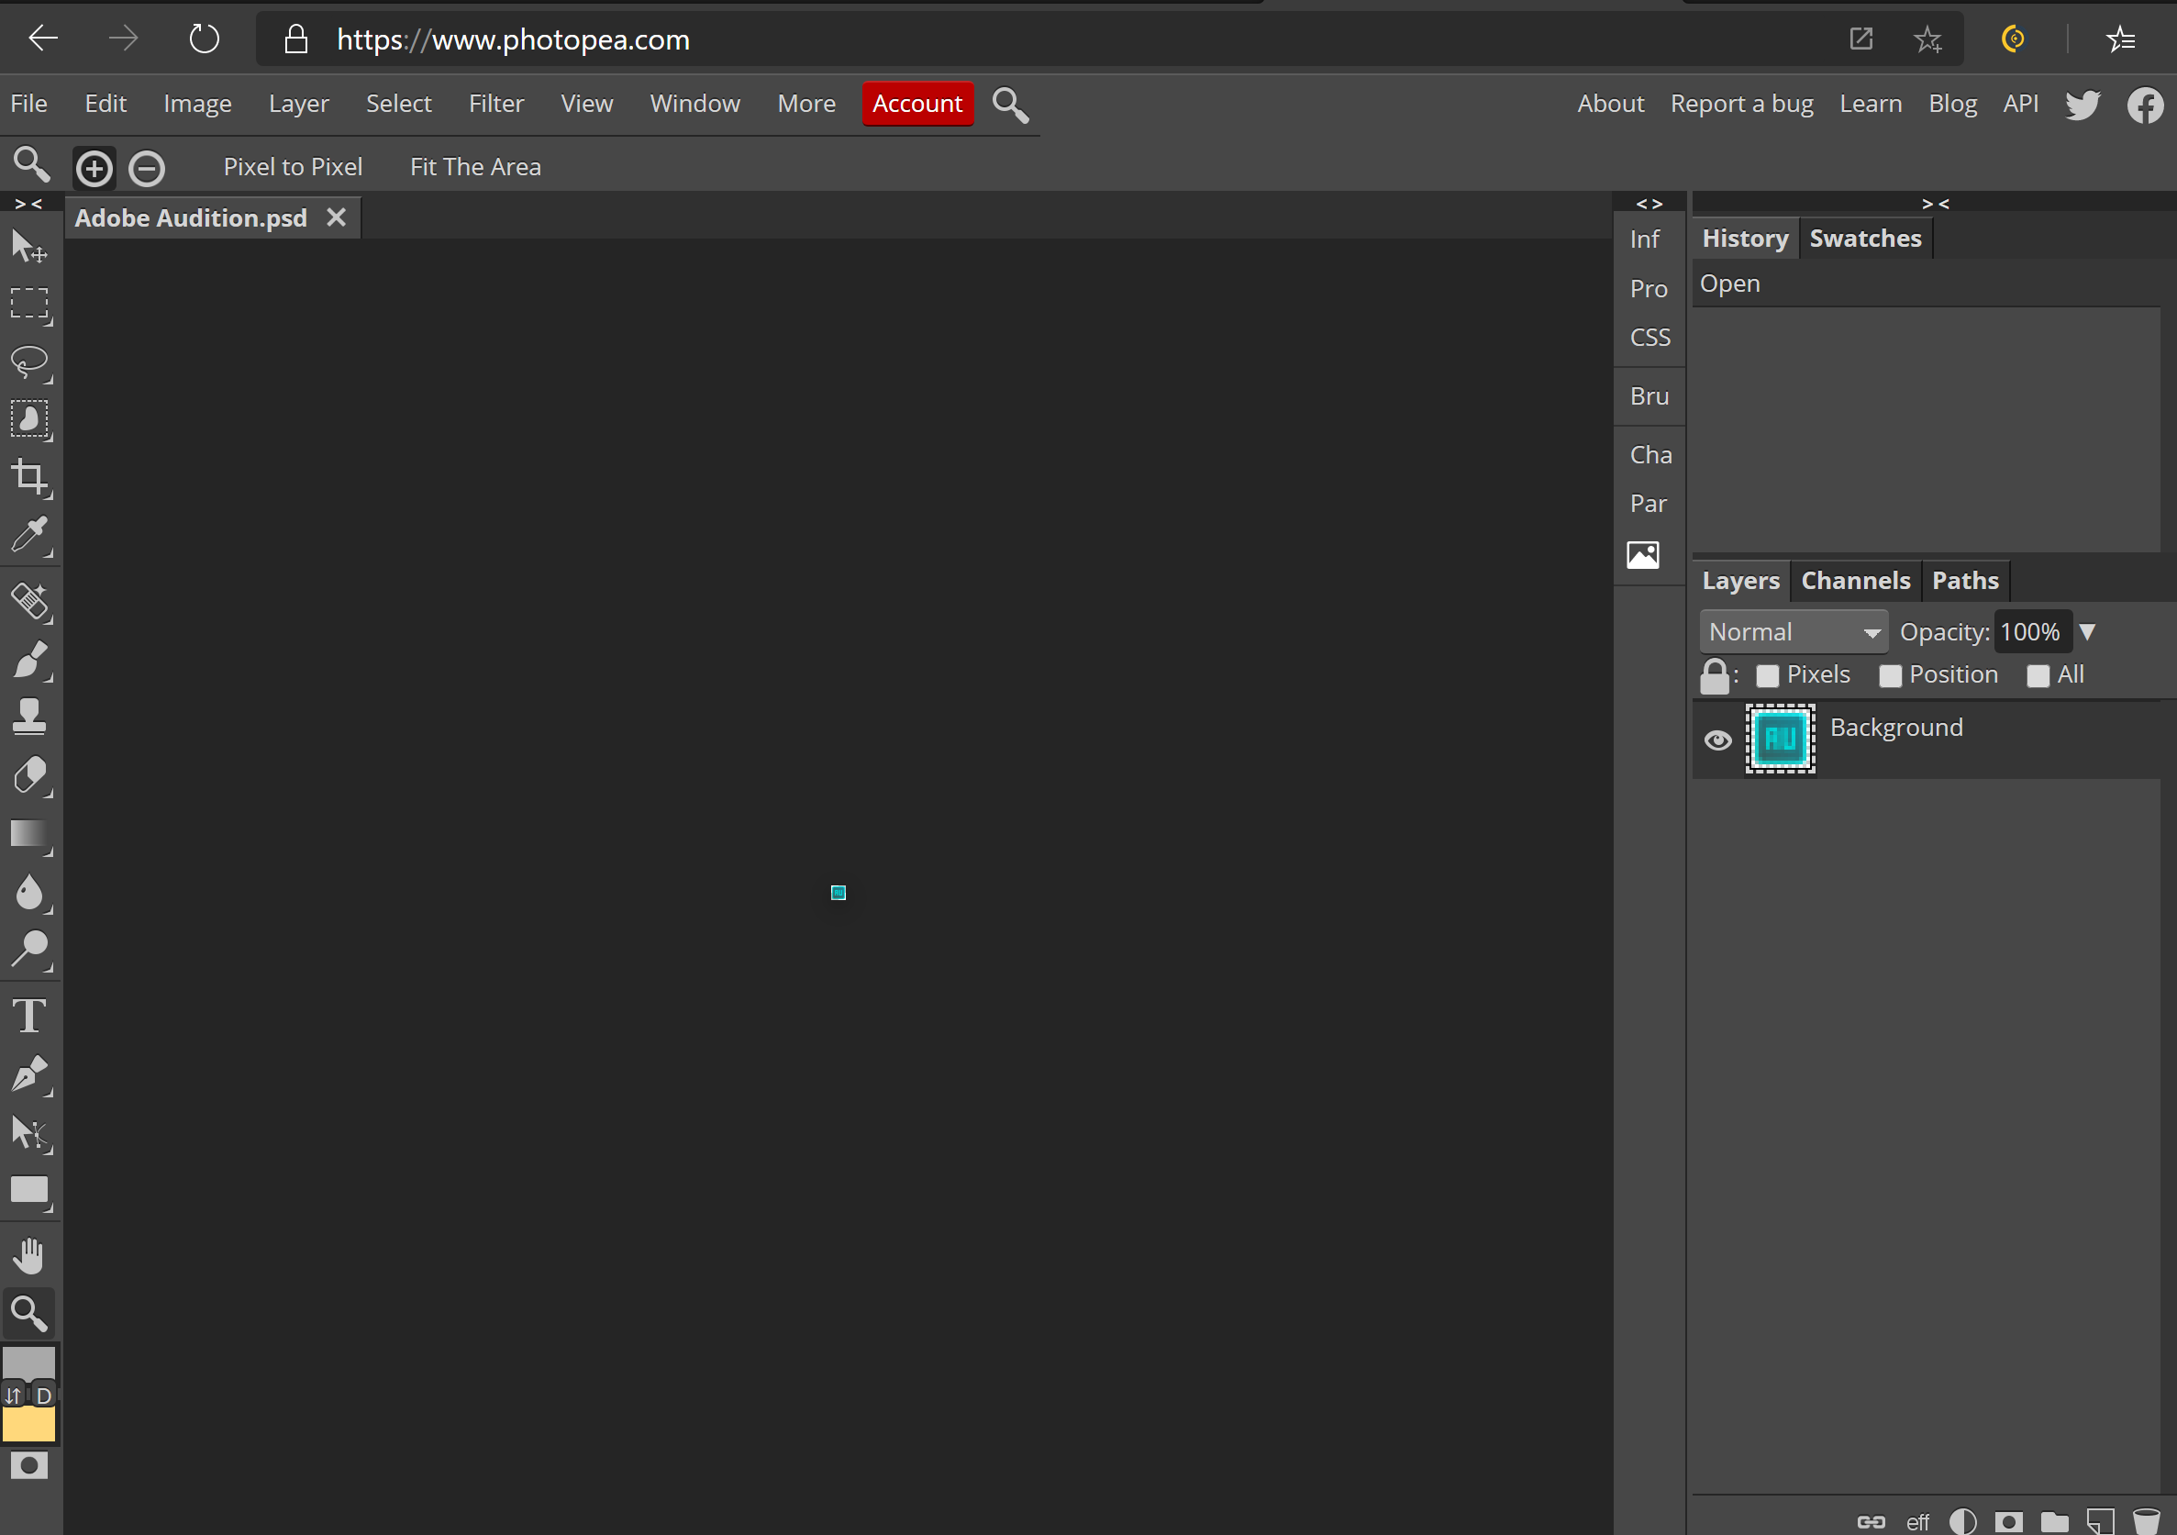Hide the Background layer via eye icon
Screen dimensions: 2177x1535
tap(1717, 740)
